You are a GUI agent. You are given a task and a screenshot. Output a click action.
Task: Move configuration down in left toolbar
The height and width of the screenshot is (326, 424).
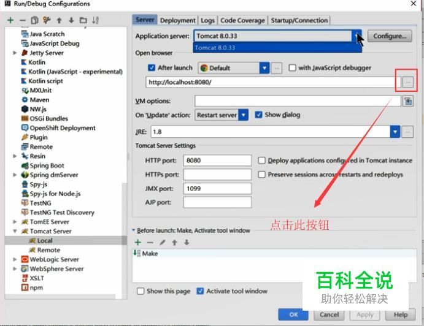pyautogui.click(x=71, y=20)
